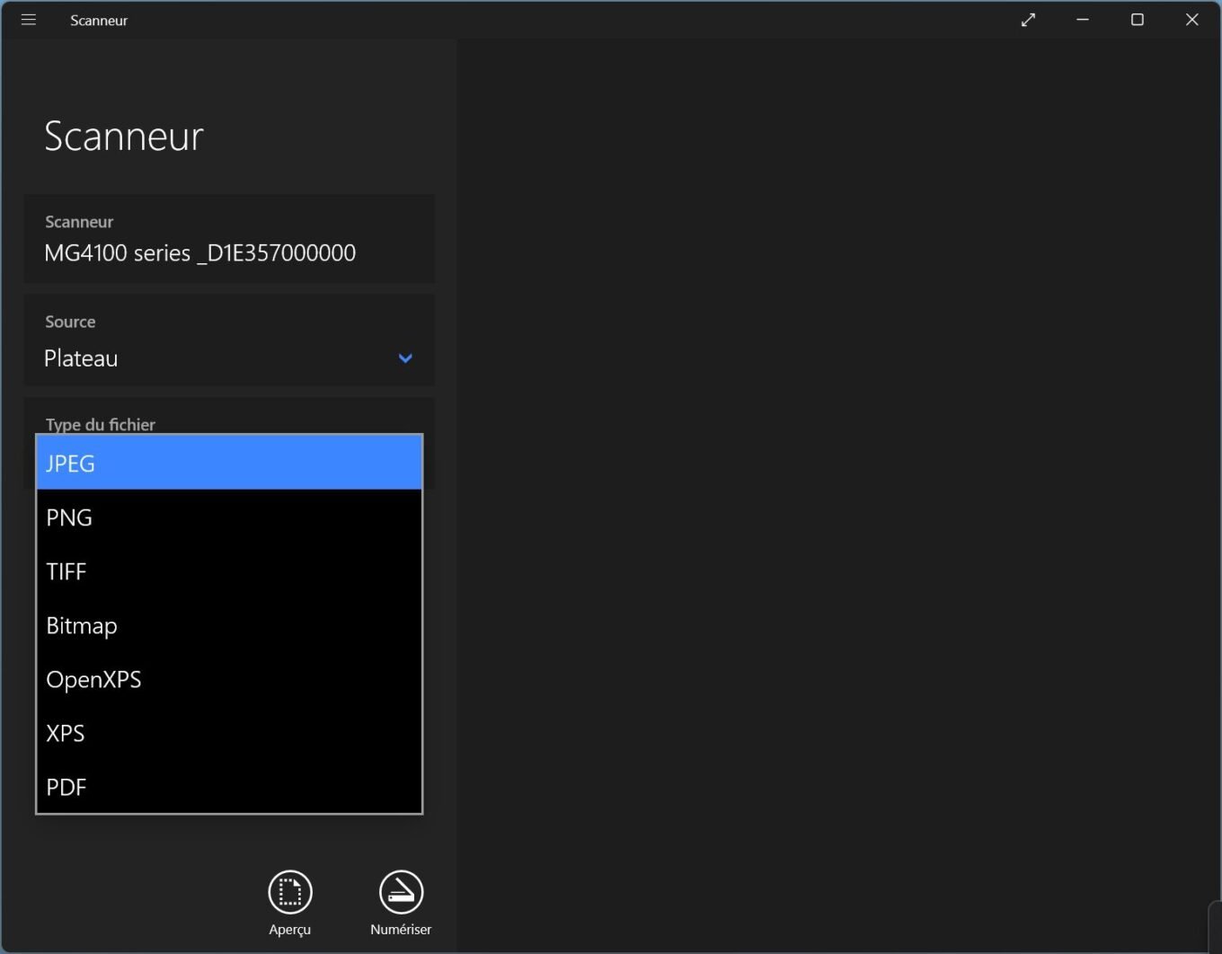Screen dimensions: 1222x954
Task: Open the hamburger navigation menu
Action: point(29,20)
